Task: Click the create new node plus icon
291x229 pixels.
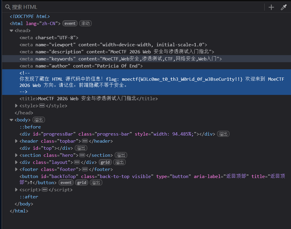Action: coord(271,7)
